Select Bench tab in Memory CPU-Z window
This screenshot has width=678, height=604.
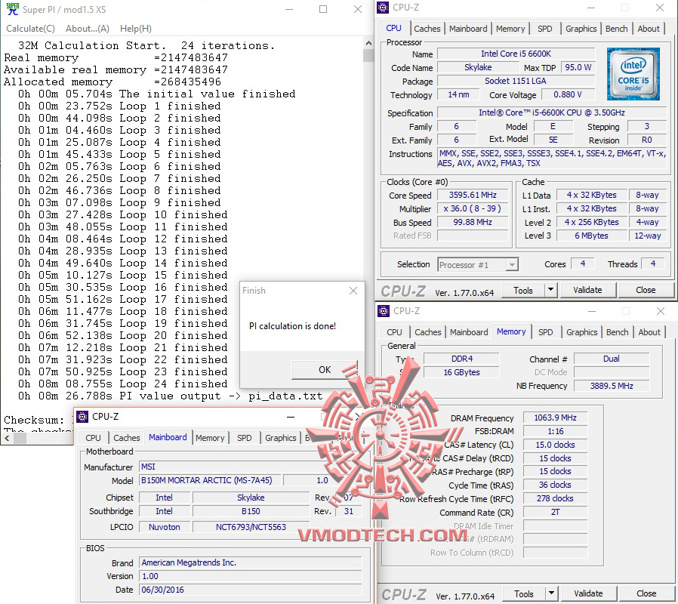click(x=617, y=332)
